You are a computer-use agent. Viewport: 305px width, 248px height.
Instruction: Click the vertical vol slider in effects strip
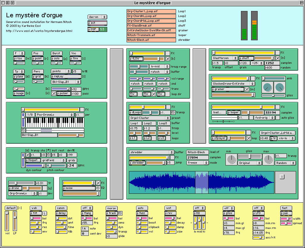tap(7, 221)
